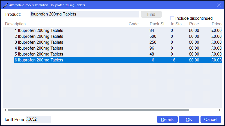Open Details for the selected pack
225x126 pixels.
[167, 120]
